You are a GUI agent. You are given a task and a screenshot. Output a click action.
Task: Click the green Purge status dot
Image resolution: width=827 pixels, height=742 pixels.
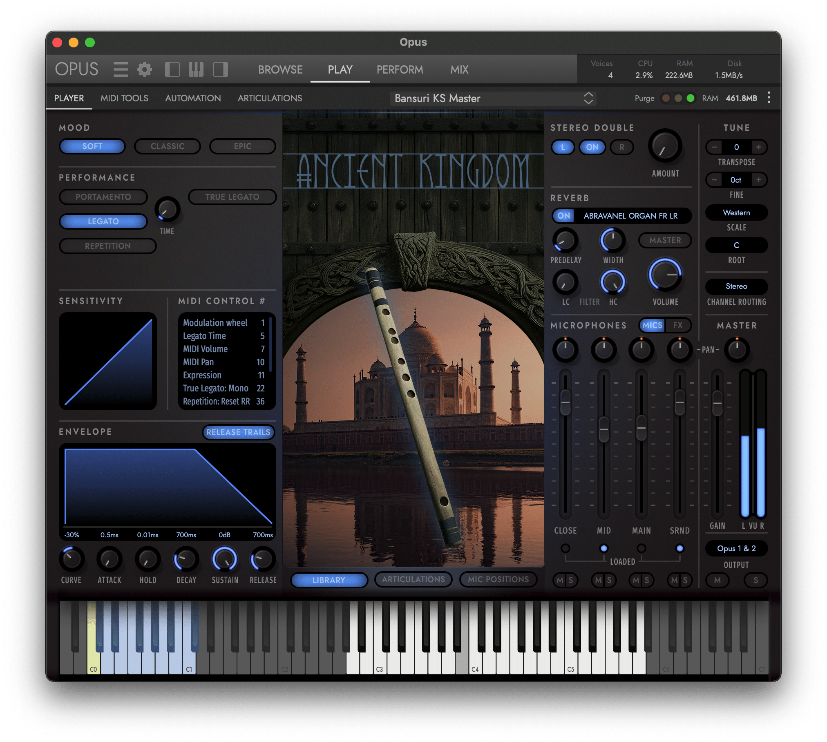(x=690, y=98)
